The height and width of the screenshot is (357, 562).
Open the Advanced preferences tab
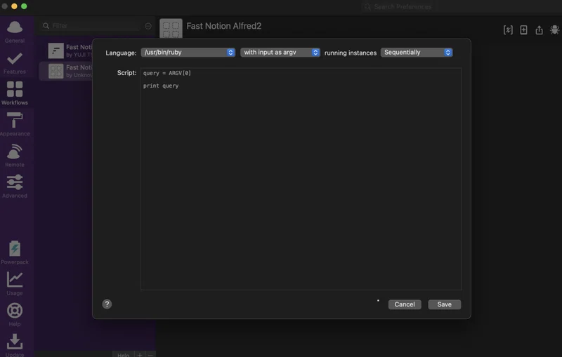pyautogui.click(x=15, y=187)
